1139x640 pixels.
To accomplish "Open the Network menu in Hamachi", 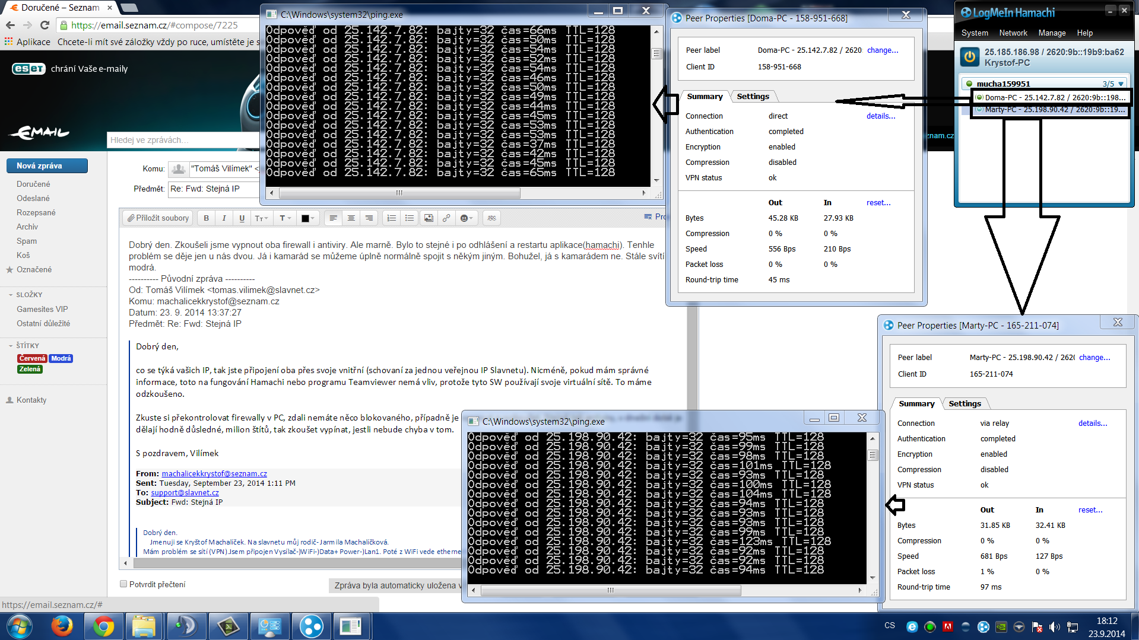I will click(x=1013, y=33).
